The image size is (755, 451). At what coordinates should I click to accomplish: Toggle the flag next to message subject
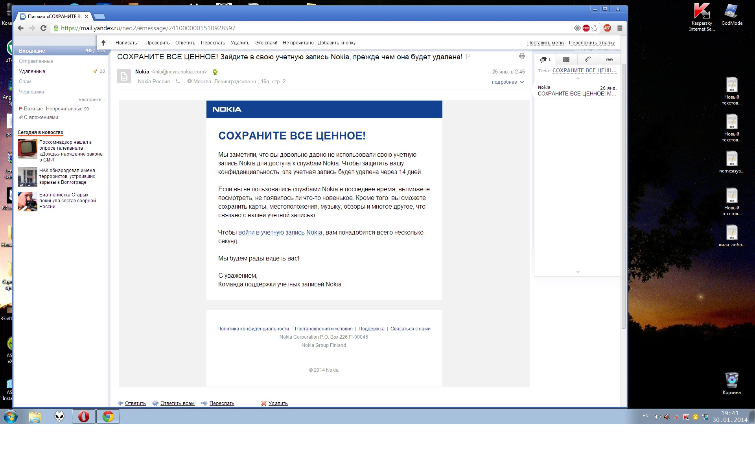tap(468, 57)
